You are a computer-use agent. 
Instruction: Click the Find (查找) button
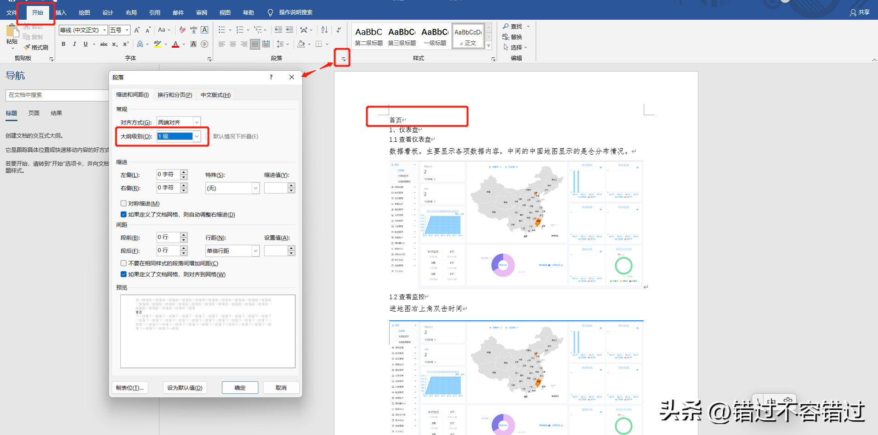[512, 26]
